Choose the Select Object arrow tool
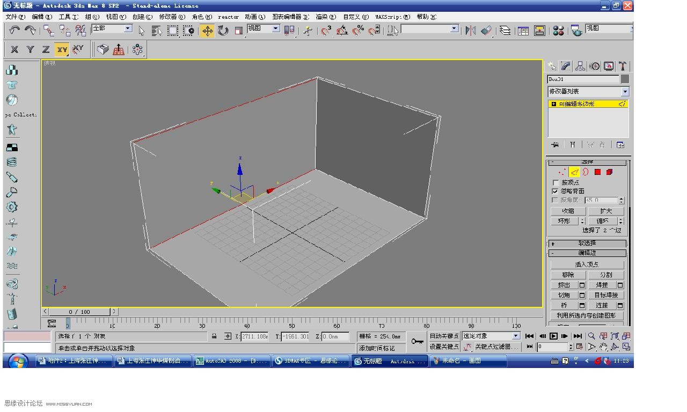 142,31
